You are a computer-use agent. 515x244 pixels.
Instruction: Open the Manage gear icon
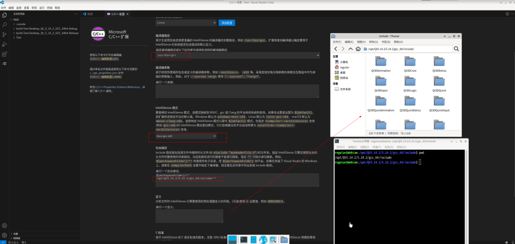point(5,235)
